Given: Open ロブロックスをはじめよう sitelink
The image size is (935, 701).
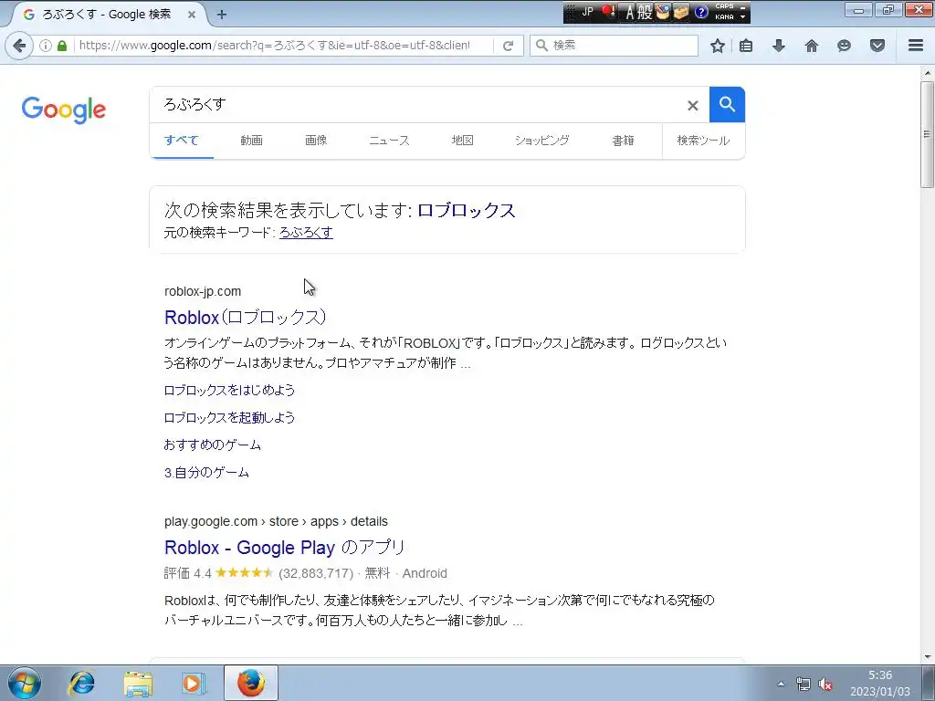Looking at the screenshot, I should 229,391.
